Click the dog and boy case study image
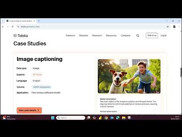The image size is (182, 137). coord(129,76)
